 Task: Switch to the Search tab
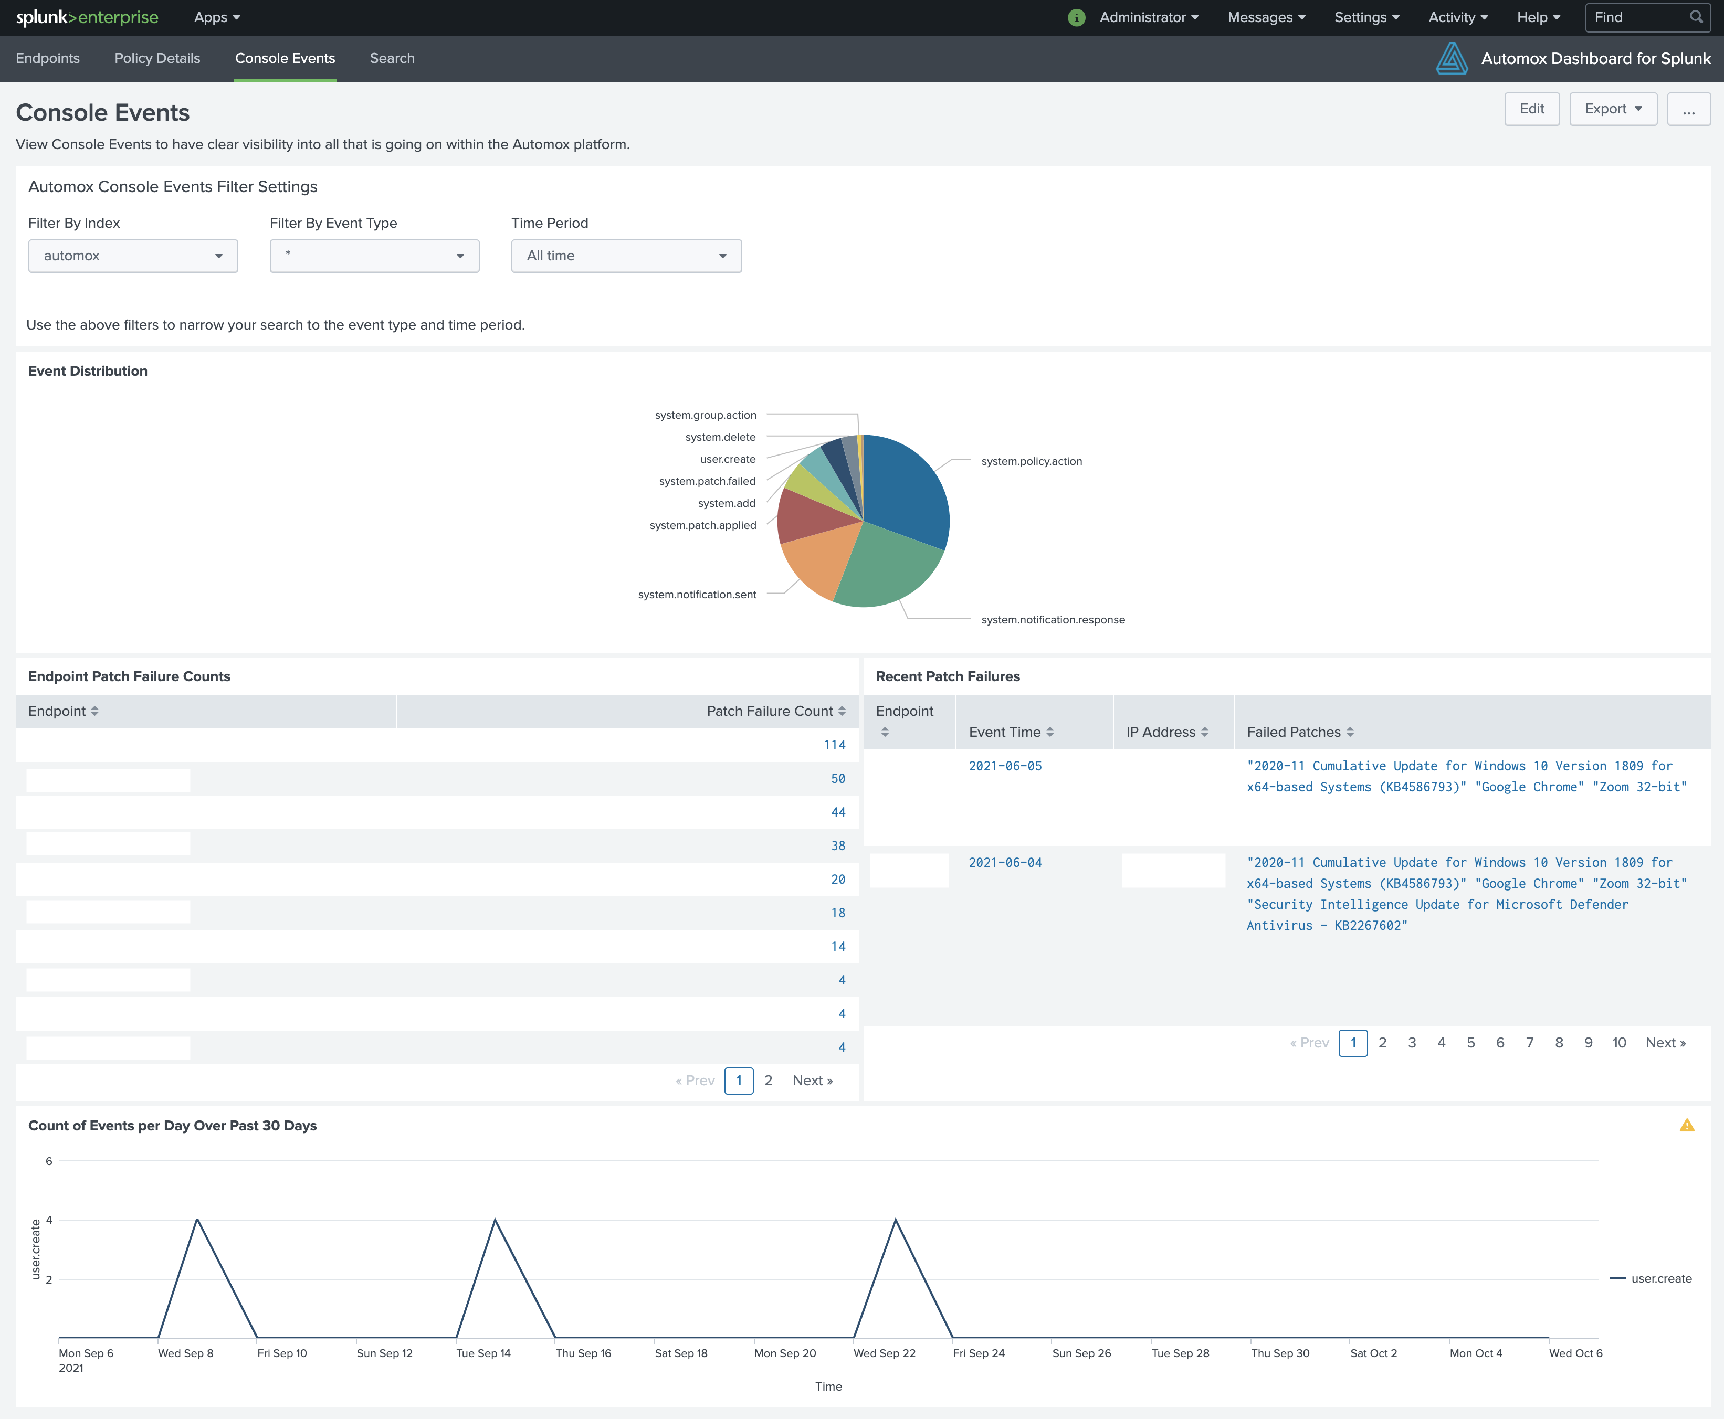coord(392,58)
